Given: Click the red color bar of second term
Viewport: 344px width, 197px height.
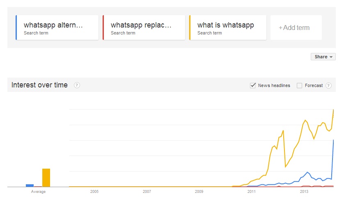Looking at the screenshot, I should (103, 27).
